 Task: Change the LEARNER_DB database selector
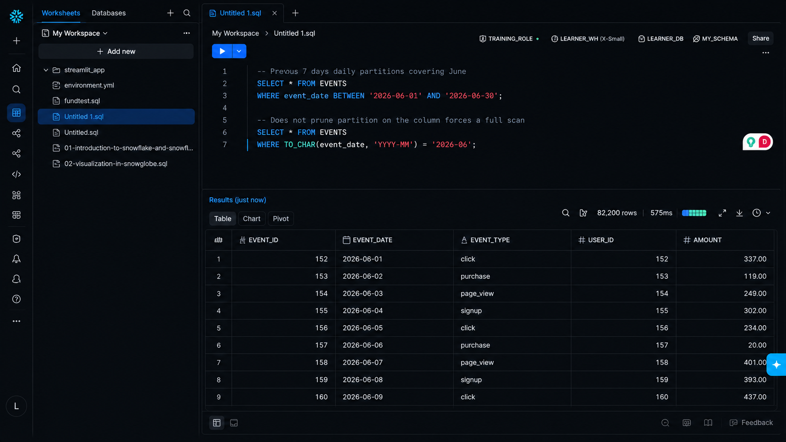tap(660, 39)
